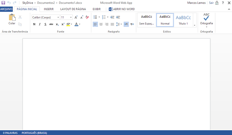Toggle underline (S) formatting

click(x=45, y=24)
